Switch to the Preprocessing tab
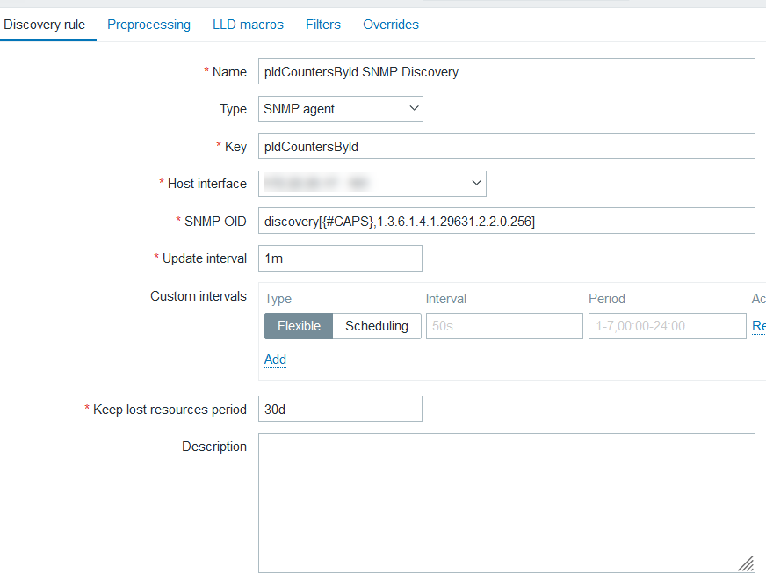Screen dimensions: 766x581 coord(148,25)
